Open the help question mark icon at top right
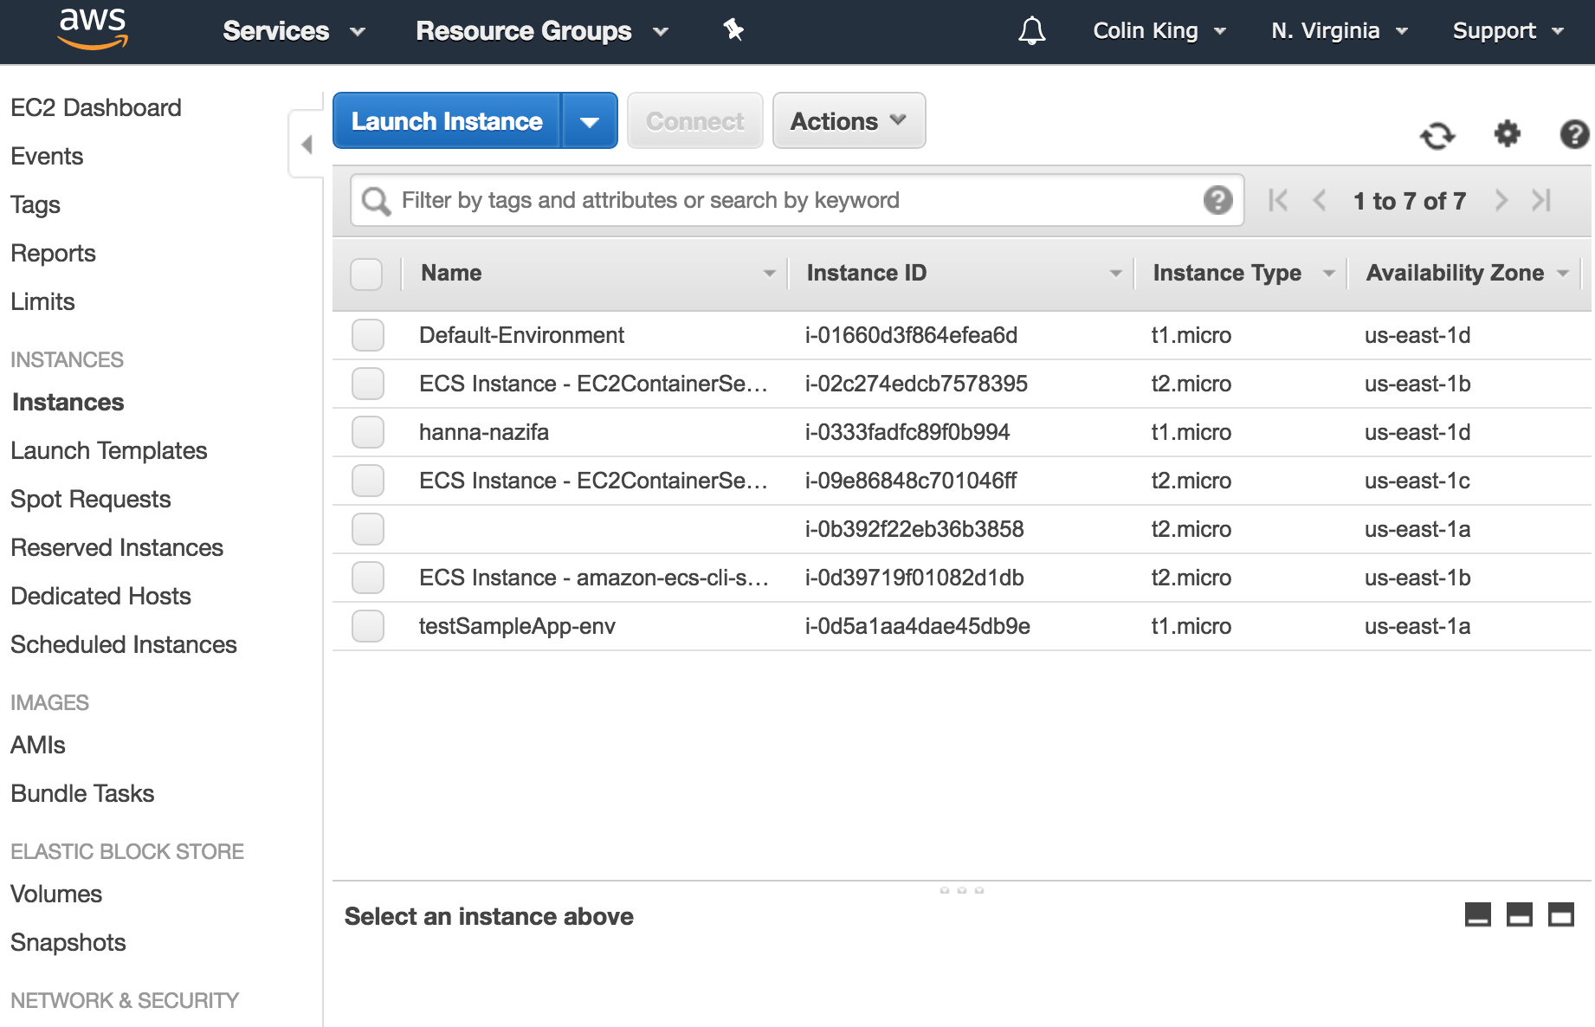The width and height of the screenshot is (1595, 1027). (1574, 134)
